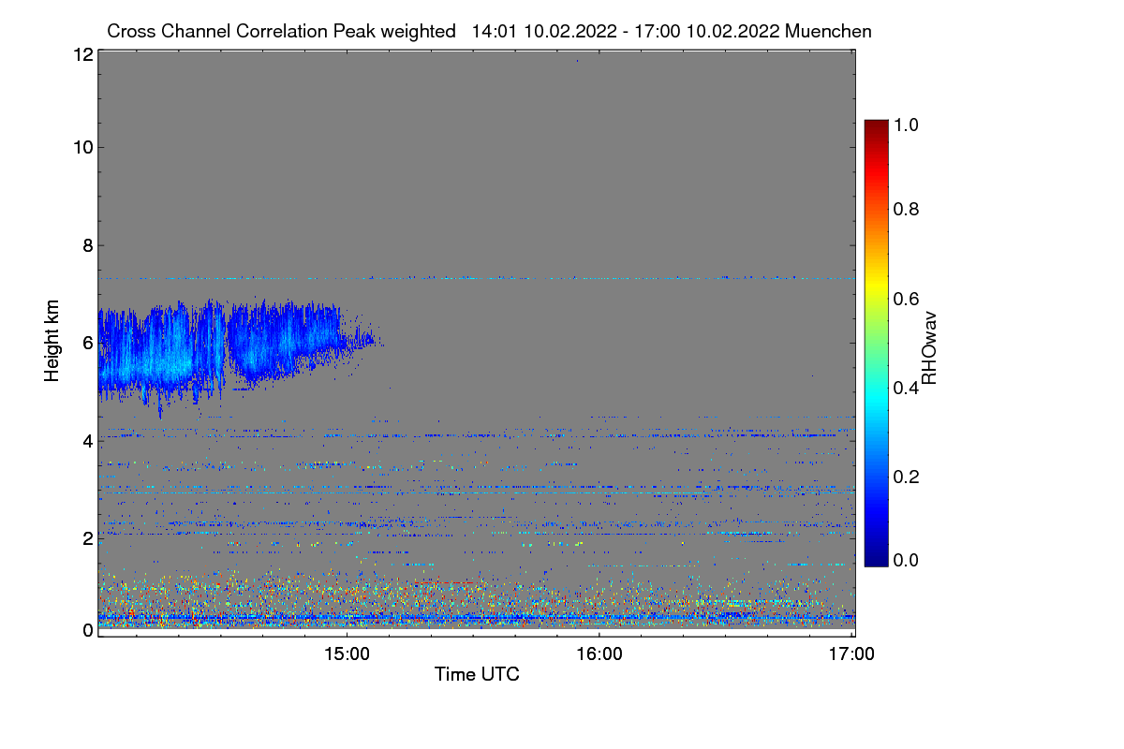Click the height axis value 10
Image resolution: width=1124 pixels, height=749 pixels.
point(82,147)
